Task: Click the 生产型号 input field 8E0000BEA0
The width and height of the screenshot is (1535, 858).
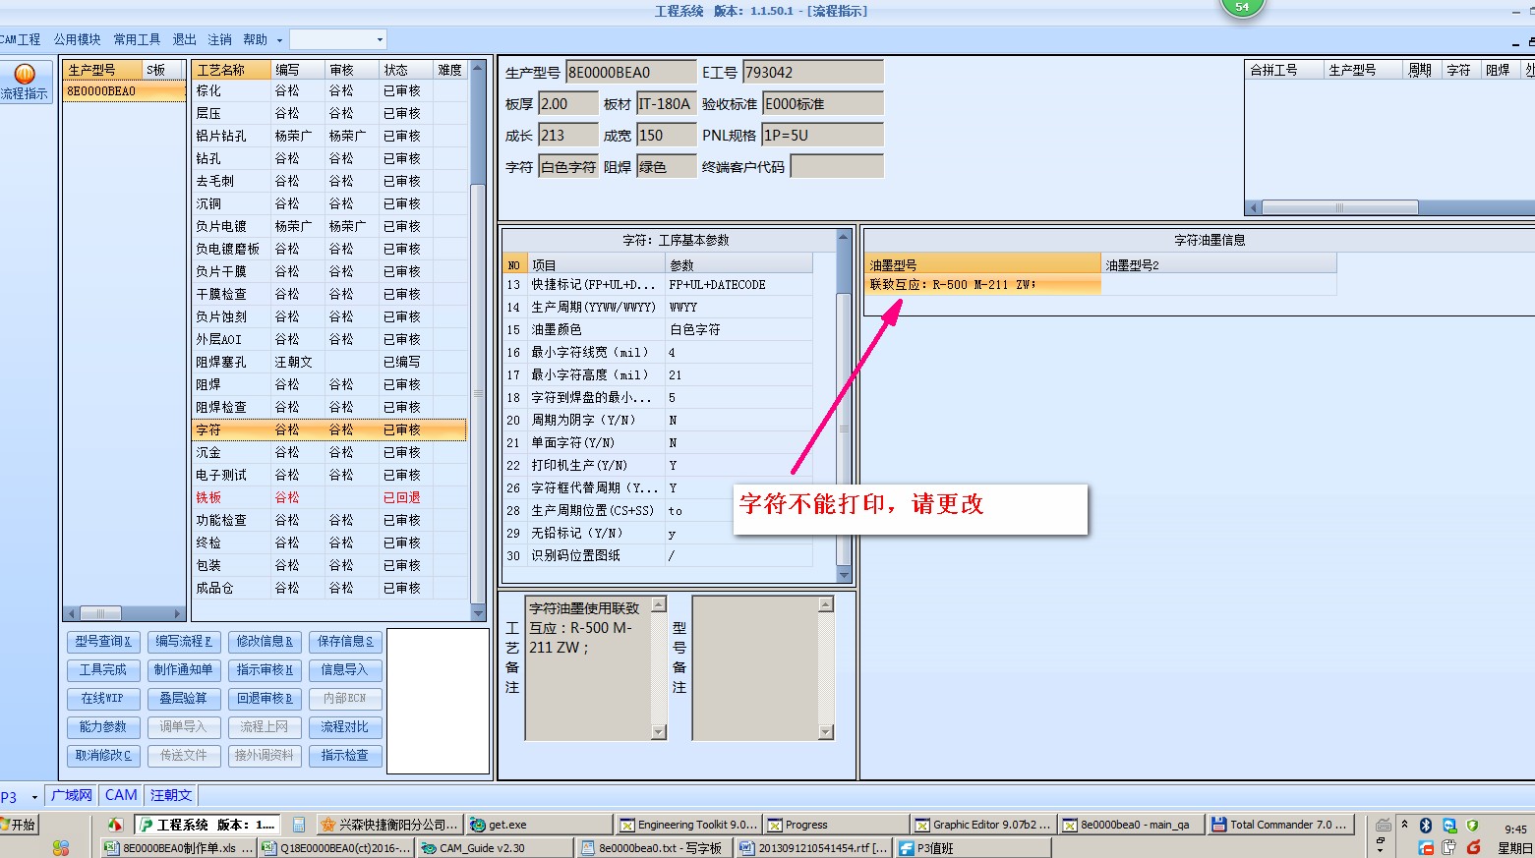Action: click(630, 73)
